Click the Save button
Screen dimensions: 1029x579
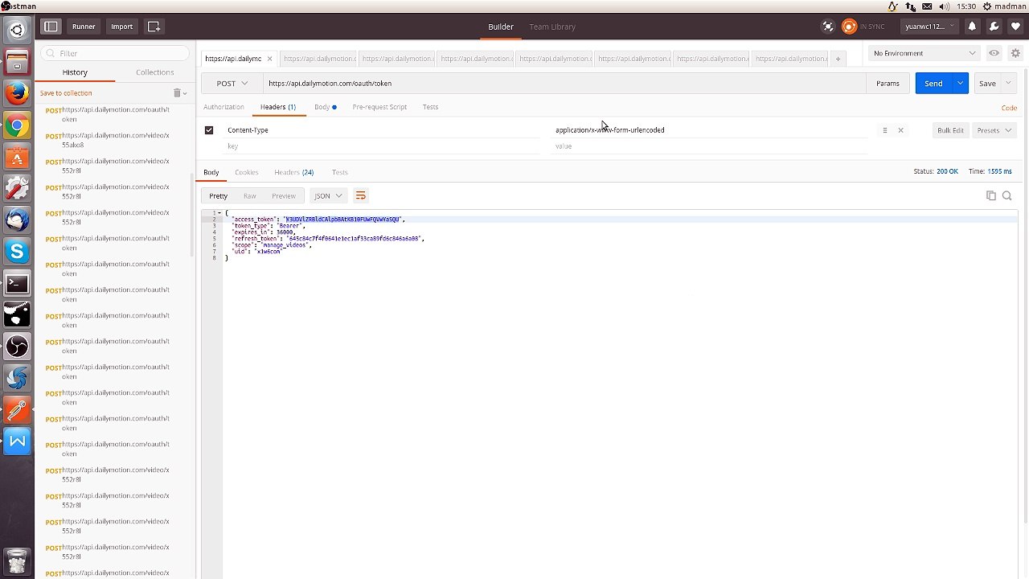pos(987,83)
